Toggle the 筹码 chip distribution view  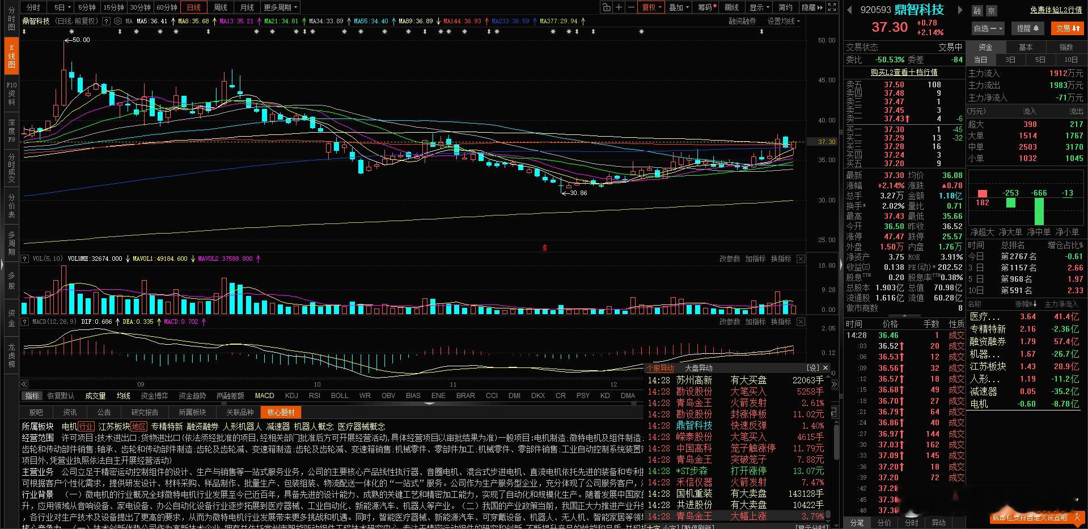coord(706,7)
